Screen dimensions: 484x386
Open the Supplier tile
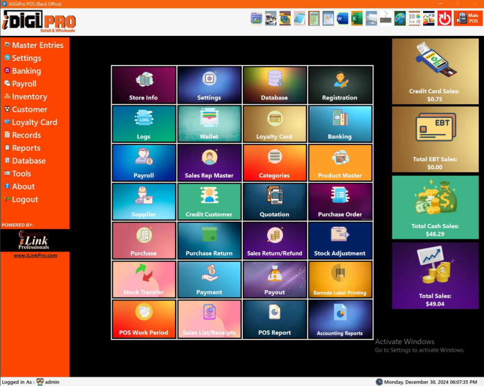[x=144, y=201]
